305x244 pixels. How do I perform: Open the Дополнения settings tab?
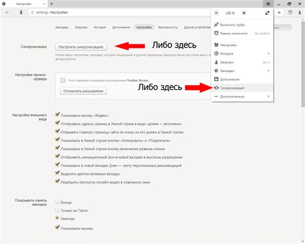point(121,27)
